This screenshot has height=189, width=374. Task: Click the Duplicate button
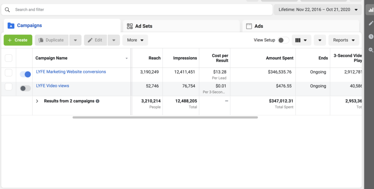pos(51,40)
